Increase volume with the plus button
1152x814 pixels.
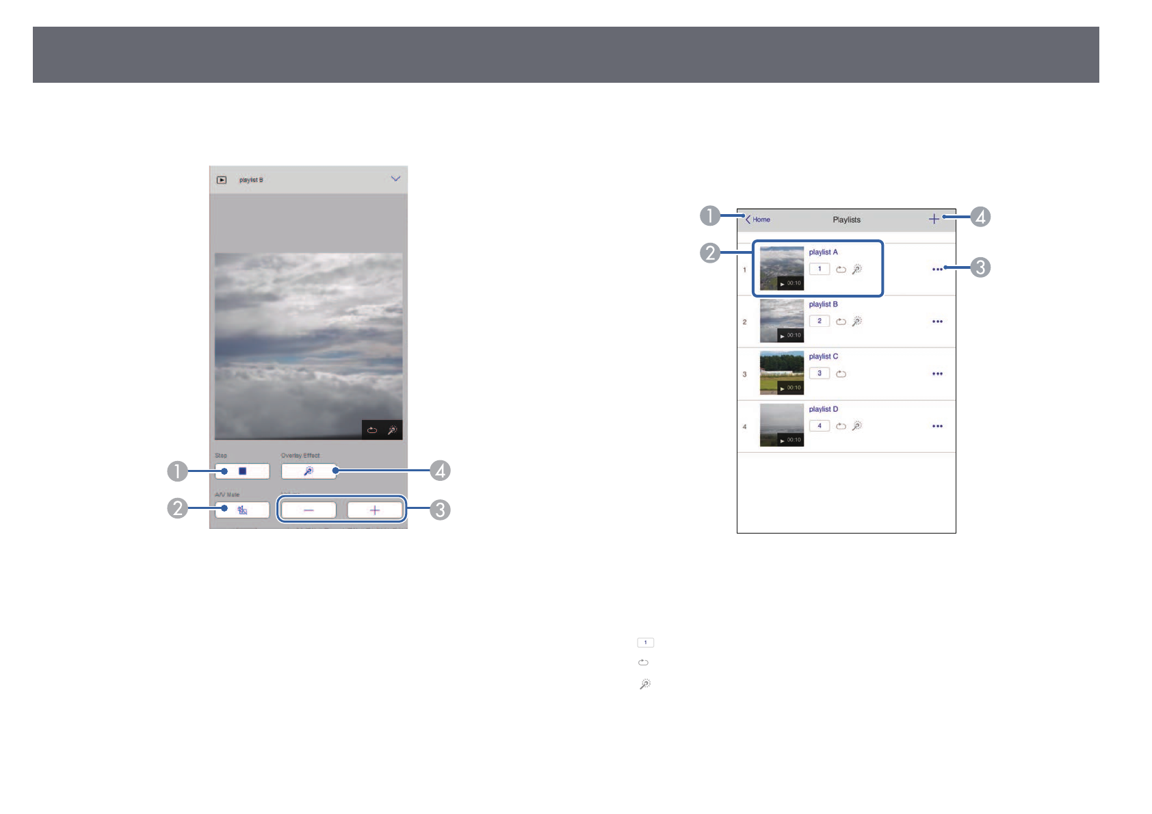coord(374,510)
